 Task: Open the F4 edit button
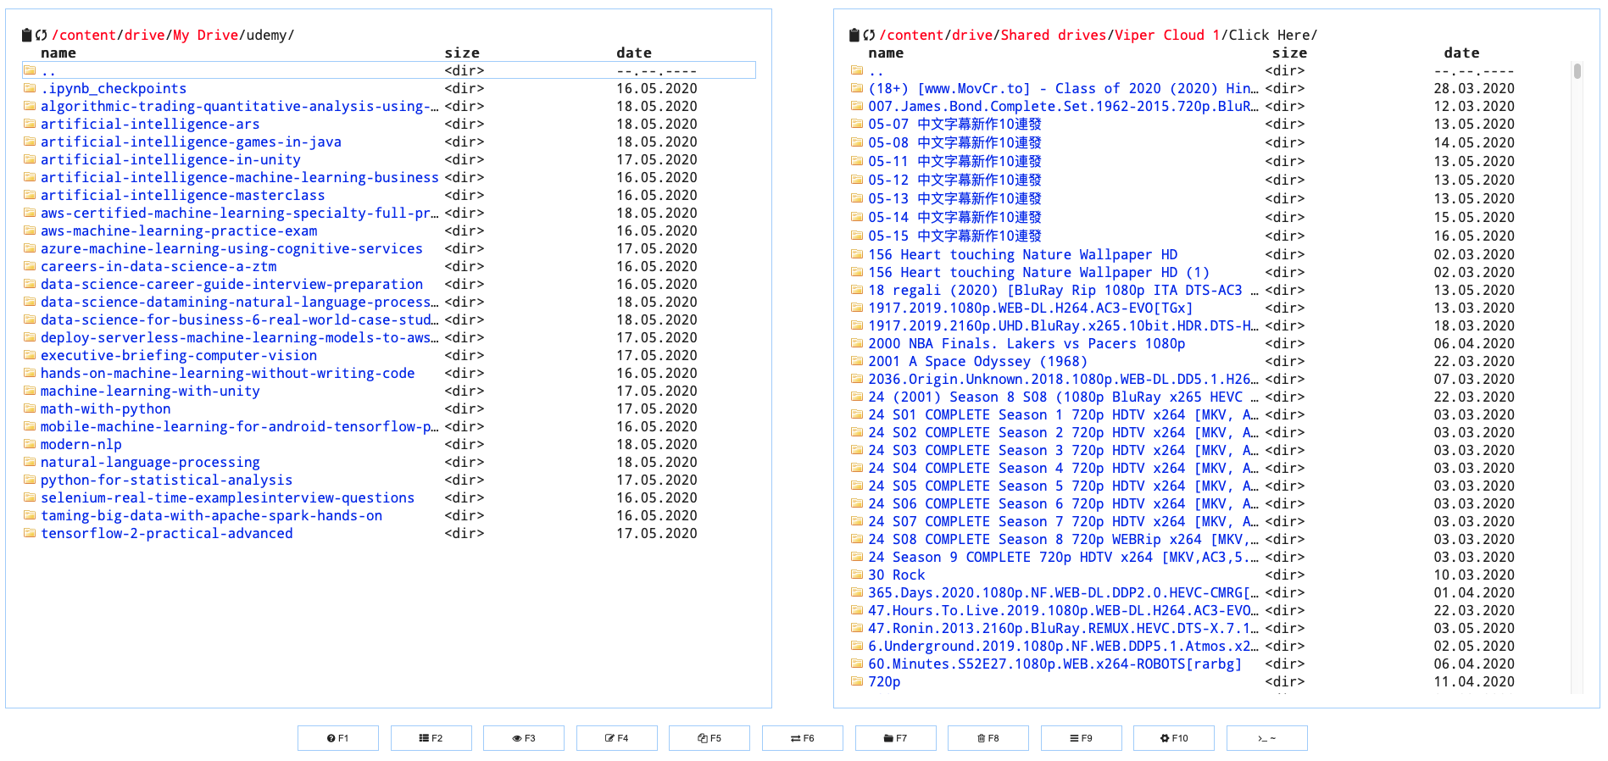point(616,738)
